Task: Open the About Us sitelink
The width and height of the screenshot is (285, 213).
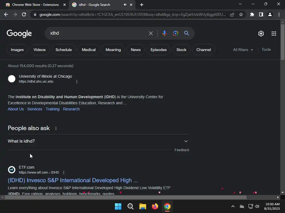Action: click(x=16, y=109)
